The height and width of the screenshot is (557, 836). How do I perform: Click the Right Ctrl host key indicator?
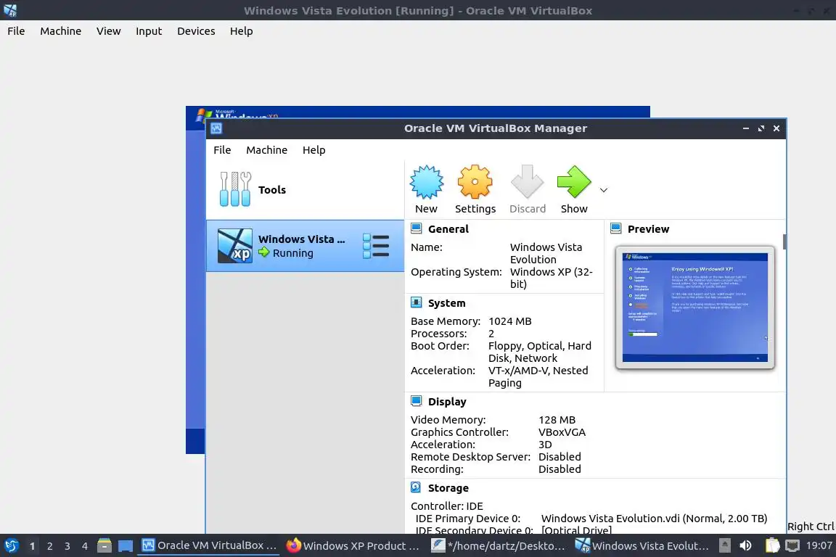click(811, 527)
